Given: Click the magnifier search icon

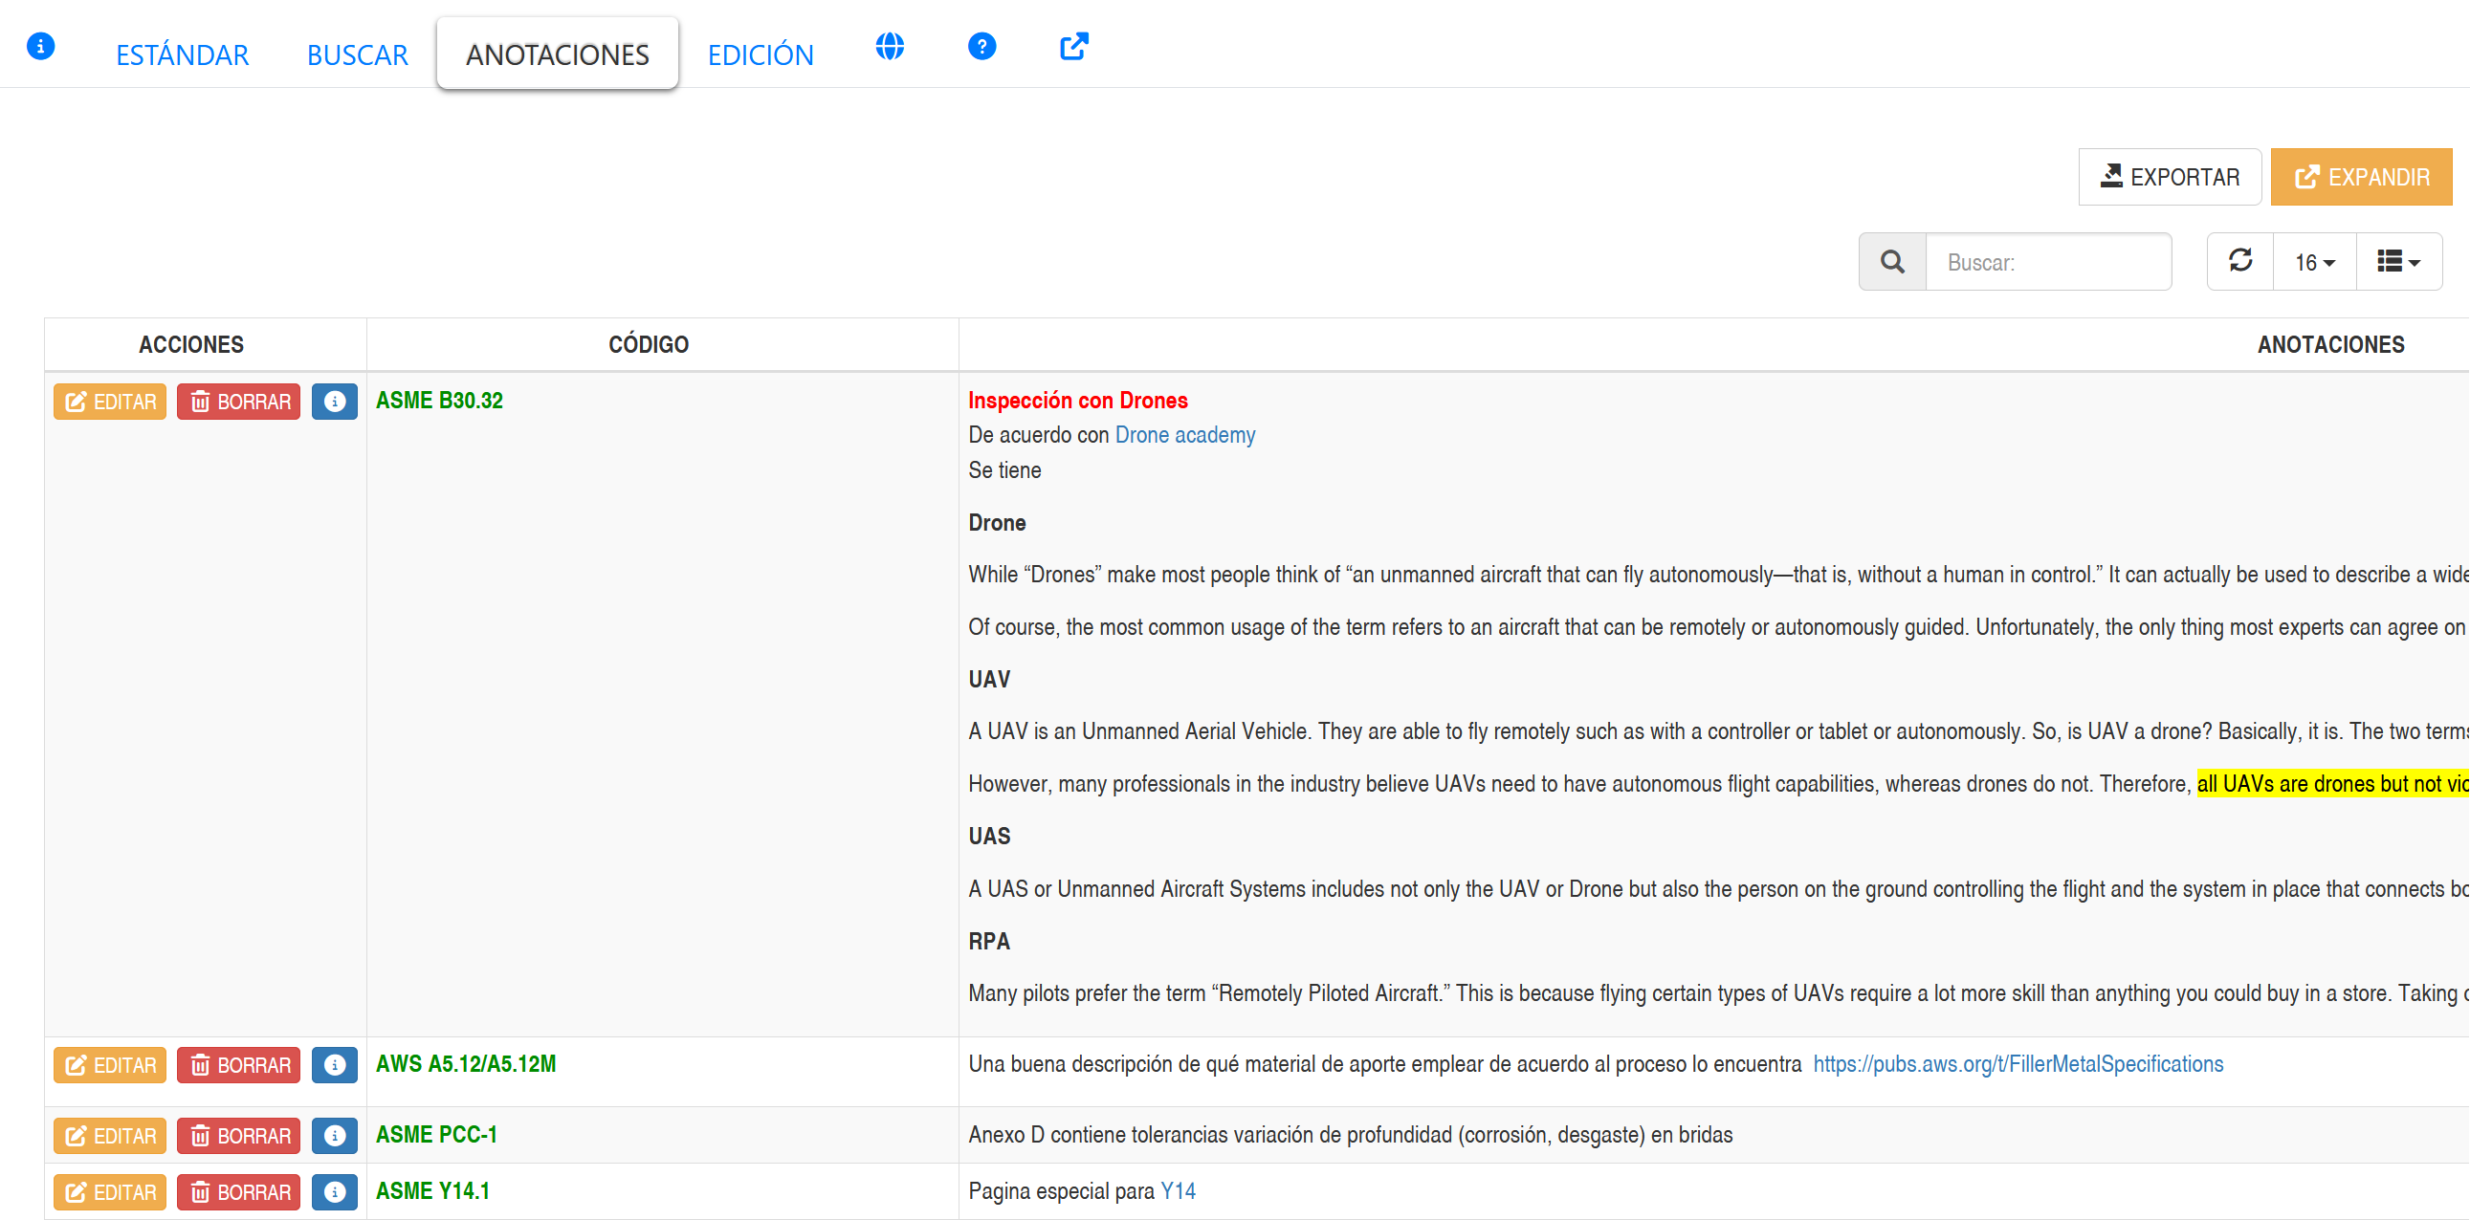Looking at the screenshot, I should (1891, 262).
